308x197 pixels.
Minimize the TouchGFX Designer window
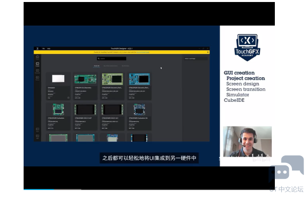click(x=199, y=49)
